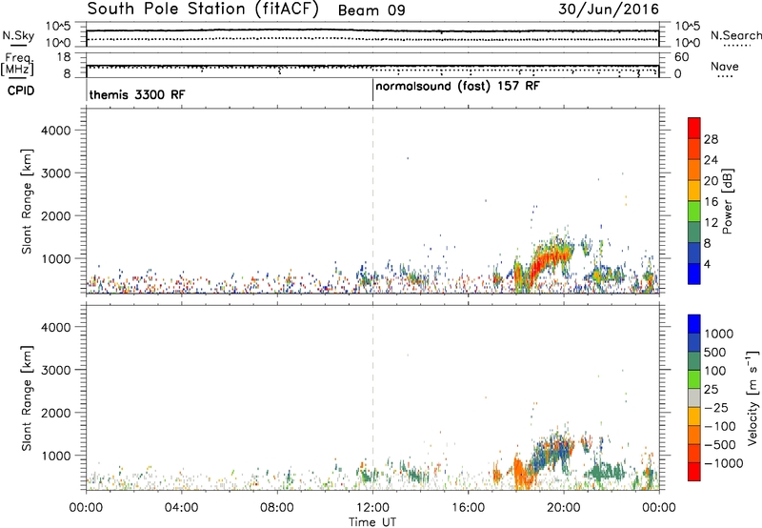Click the 'Beam 09' label

(371, 10)
